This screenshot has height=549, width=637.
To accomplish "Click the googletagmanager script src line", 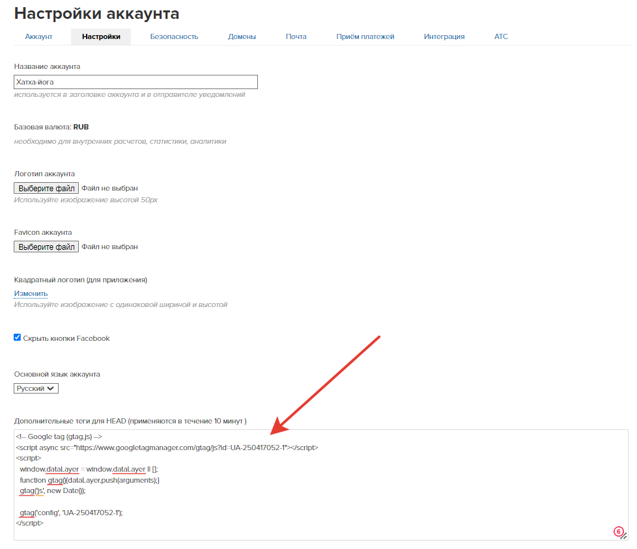I will click(167, 448).
